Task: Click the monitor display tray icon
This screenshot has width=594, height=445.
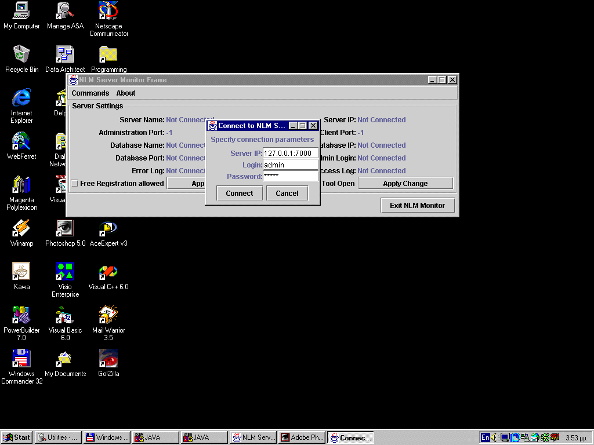Action: pyautogui.click(x=505, y=437)
